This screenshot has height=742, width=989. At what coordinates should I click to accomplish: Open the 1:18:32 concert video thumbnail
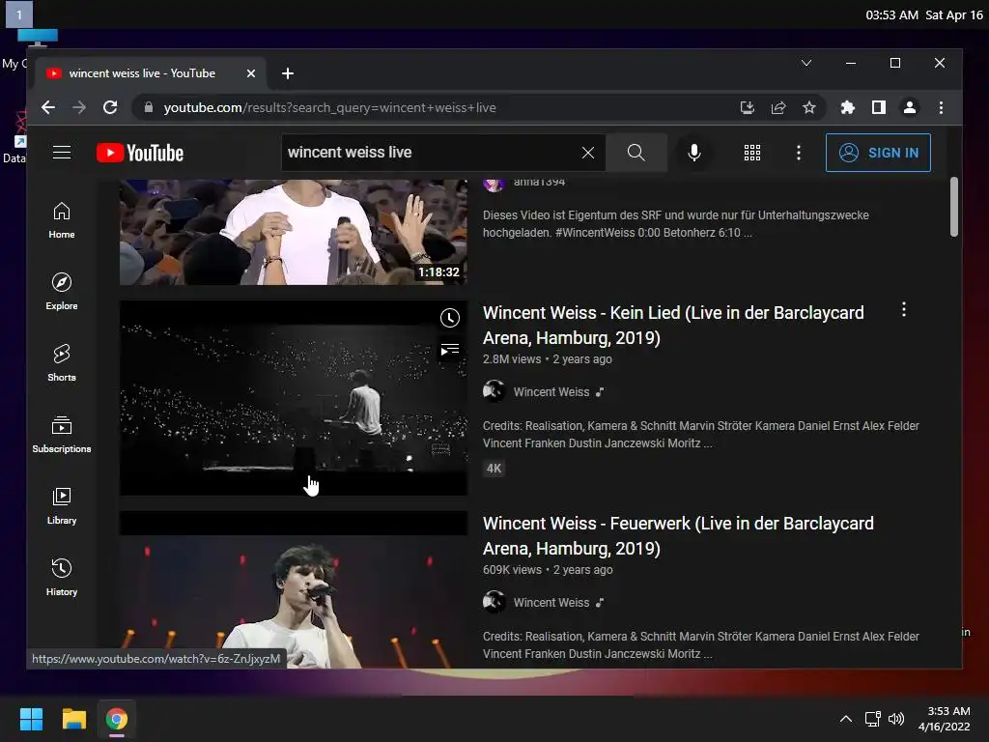(294, 232)
